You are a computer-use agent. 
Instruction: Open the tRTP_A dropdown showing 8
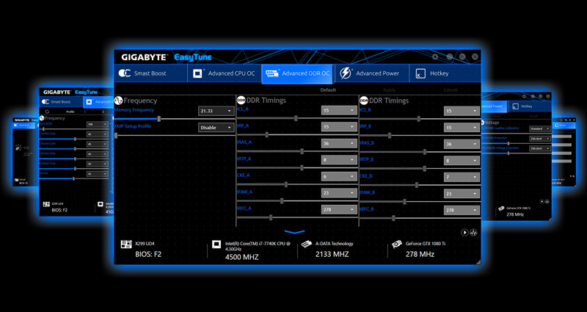pyautogui.click(x=339, y=159)
